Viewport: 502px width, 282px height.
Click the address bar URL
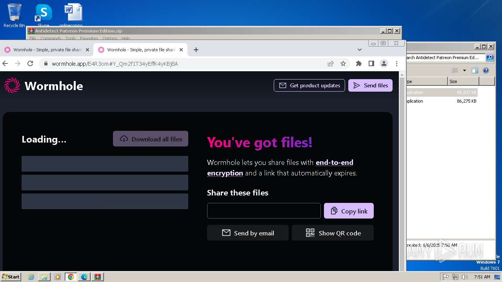pos(115,64)
